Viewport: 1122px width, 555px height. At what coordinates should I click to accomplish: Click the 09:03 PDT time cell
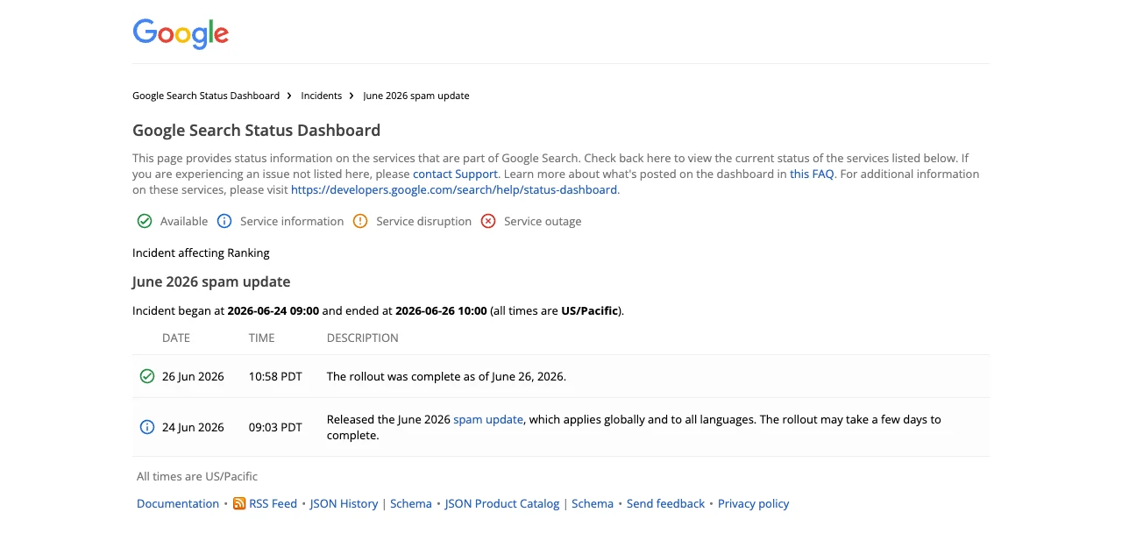point(275,427)
